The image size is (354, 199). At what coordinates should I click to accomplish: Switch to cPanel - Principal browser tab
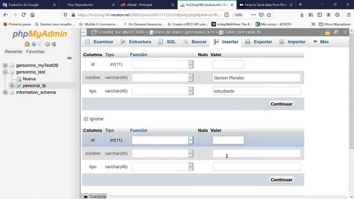148,4
